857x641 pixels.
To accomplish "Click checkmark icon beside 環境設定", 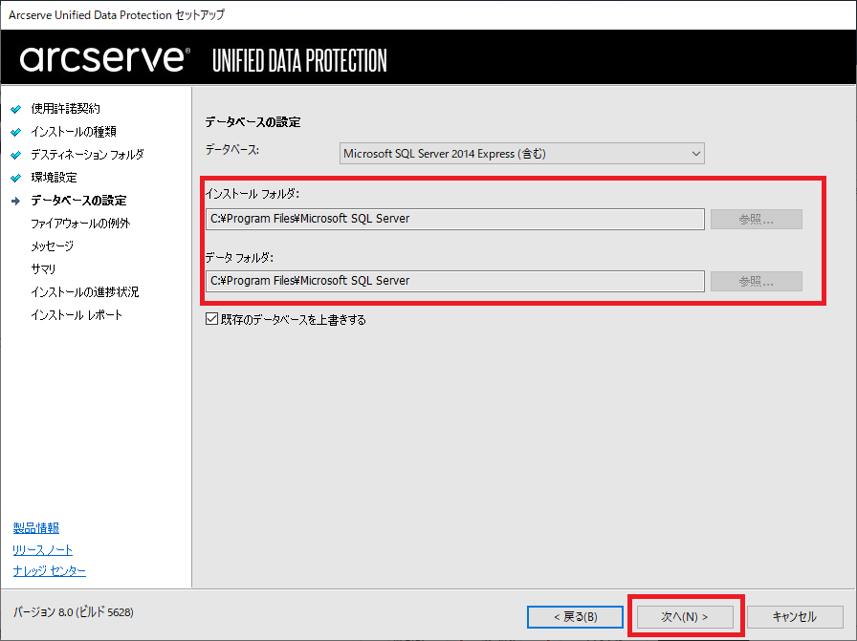I will [16, 178].
